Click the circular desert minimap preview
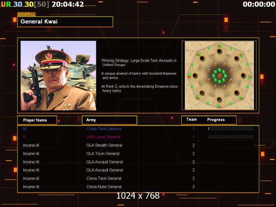The width and height of the screenshot is (276, 207). 219,76
